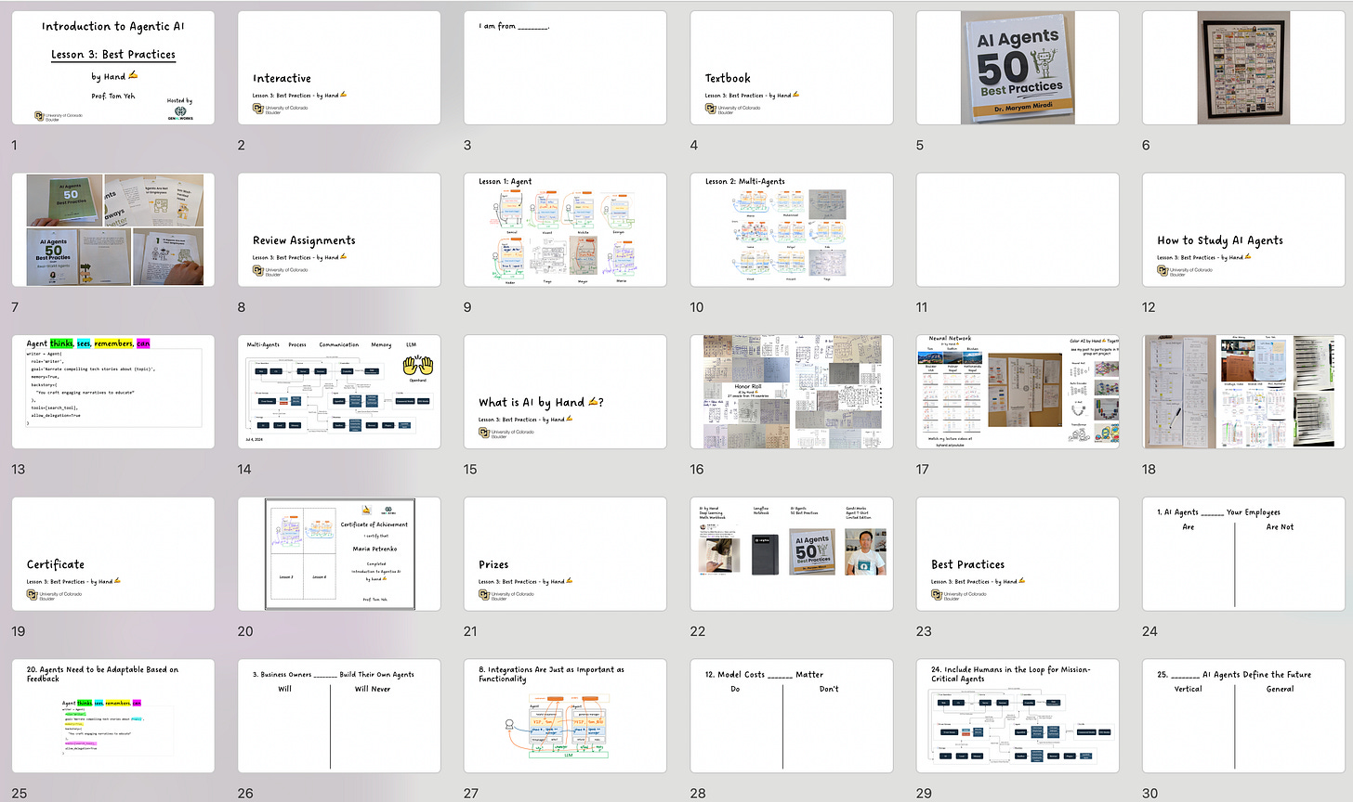Open slide 25 Agents Need to be Adaptable

(x=113, y=716)
